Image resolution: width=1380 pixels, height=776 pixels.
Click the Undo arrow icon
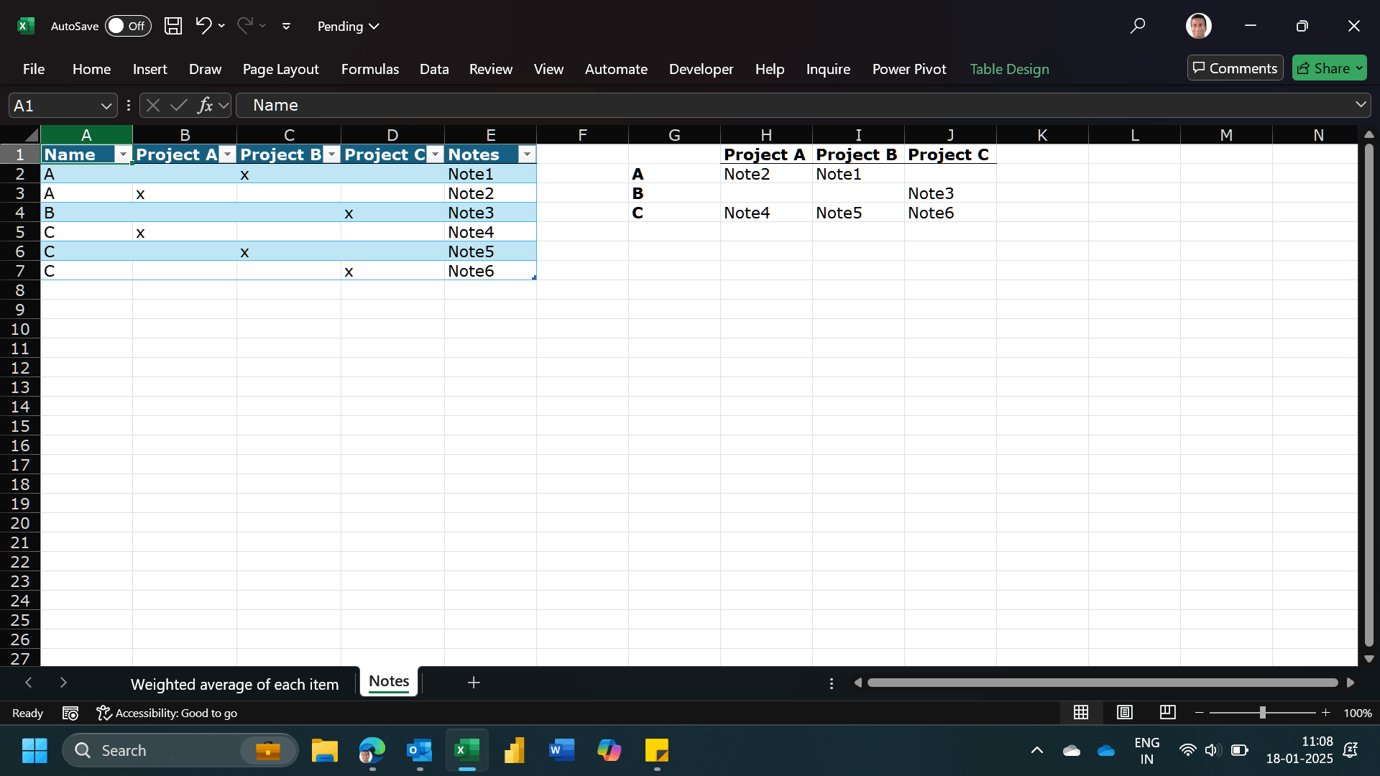[x=203, y=26]
